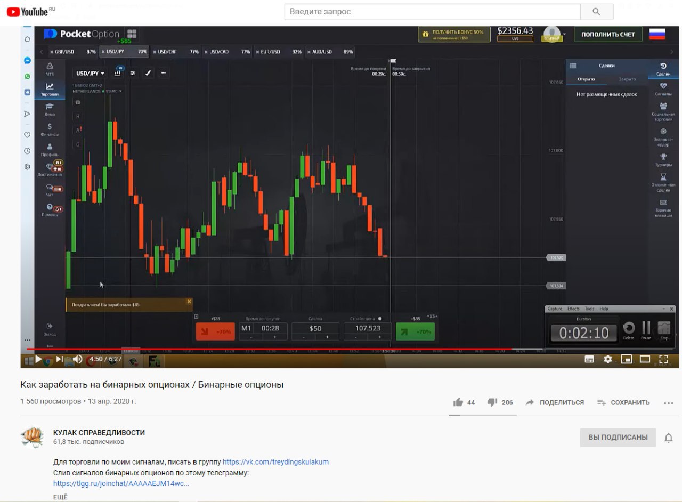Image resolution: width=682 pixels, height=502 pixels.
Task: Open the Помощь help section
Action: pos(50,210)
